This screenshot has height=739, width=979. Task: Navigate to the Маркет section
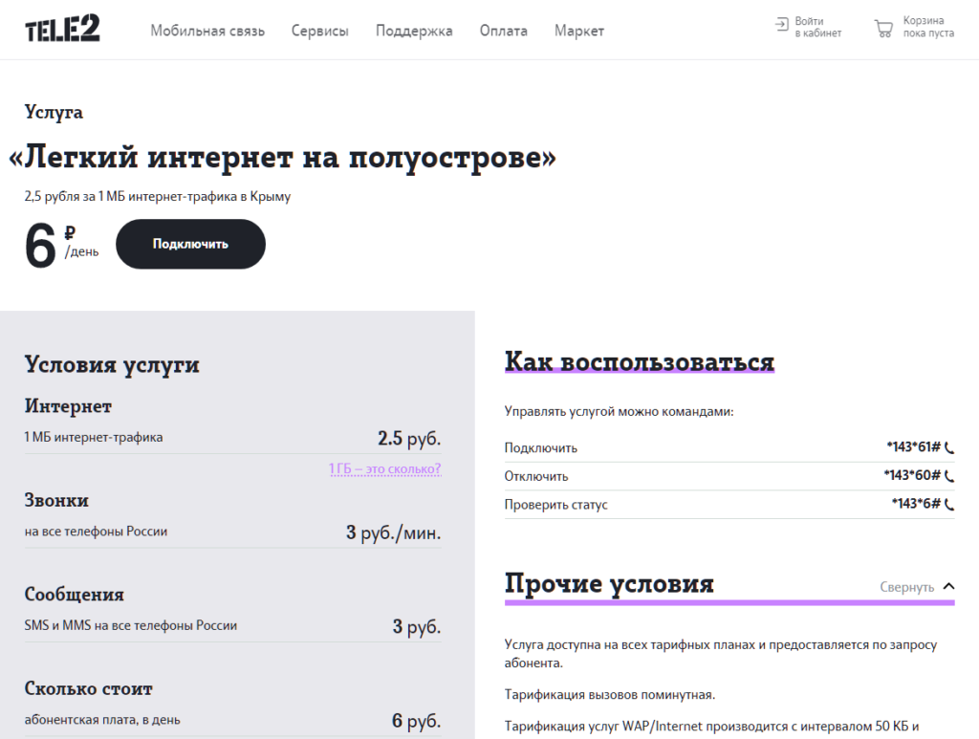[578, 31]
